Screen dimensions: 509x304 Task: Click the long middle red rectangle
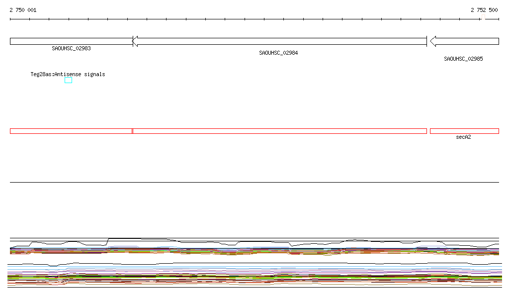(x=280, y=131)
